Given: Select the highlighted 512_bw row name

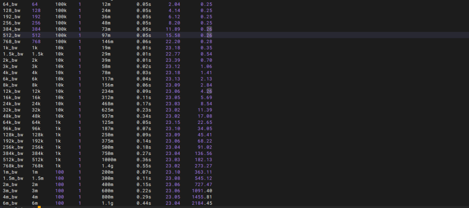Looking at the screenshot, I should (x=11, y=35).
